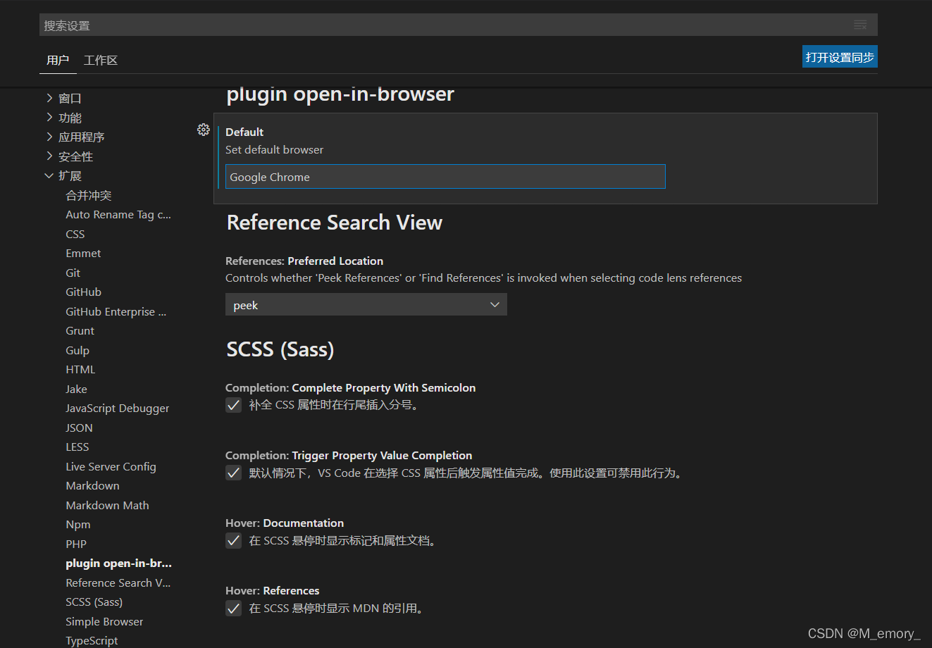Collapse the 扩展 tree section
The width and height of the screenshot is (932, 648).
point(49,175)
